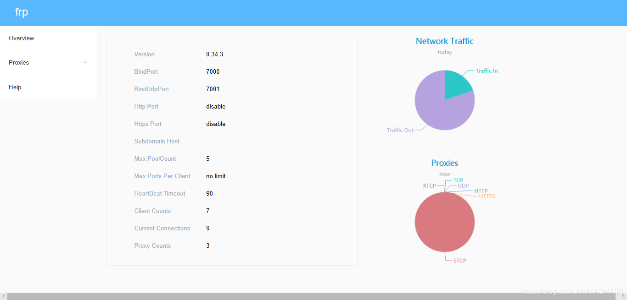Click the 'now' subtitle under Proxies

[445, 174]
